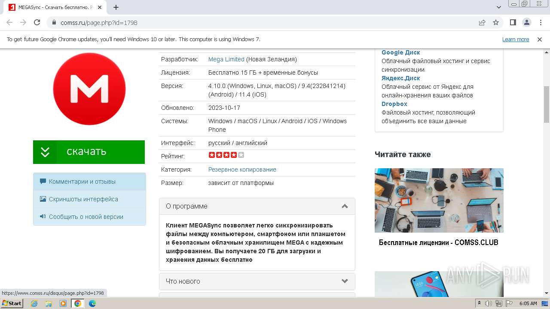Click the page vertical scrollbar thumb
This screenshot has height=309, width=550.
[x=546, y=104]
